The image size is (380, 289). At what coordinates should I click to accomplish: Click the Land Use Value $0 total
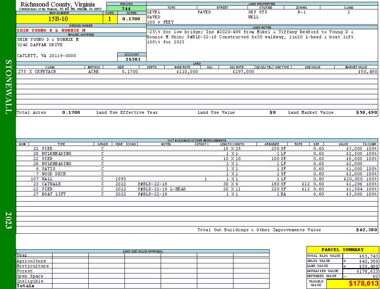273,112
